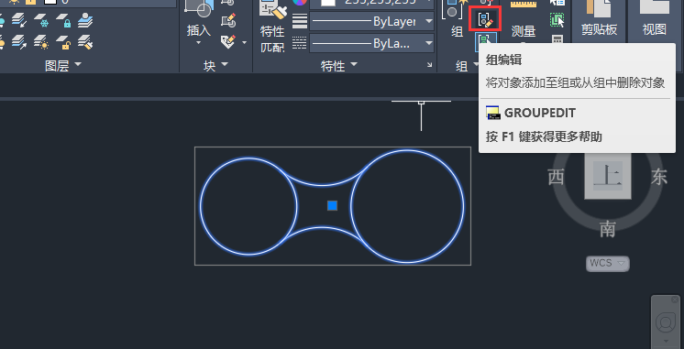Screen dimensions: 684x349
Task: Click the 按 F1 键获得更多帮助 text
Action: pos(544,136)
